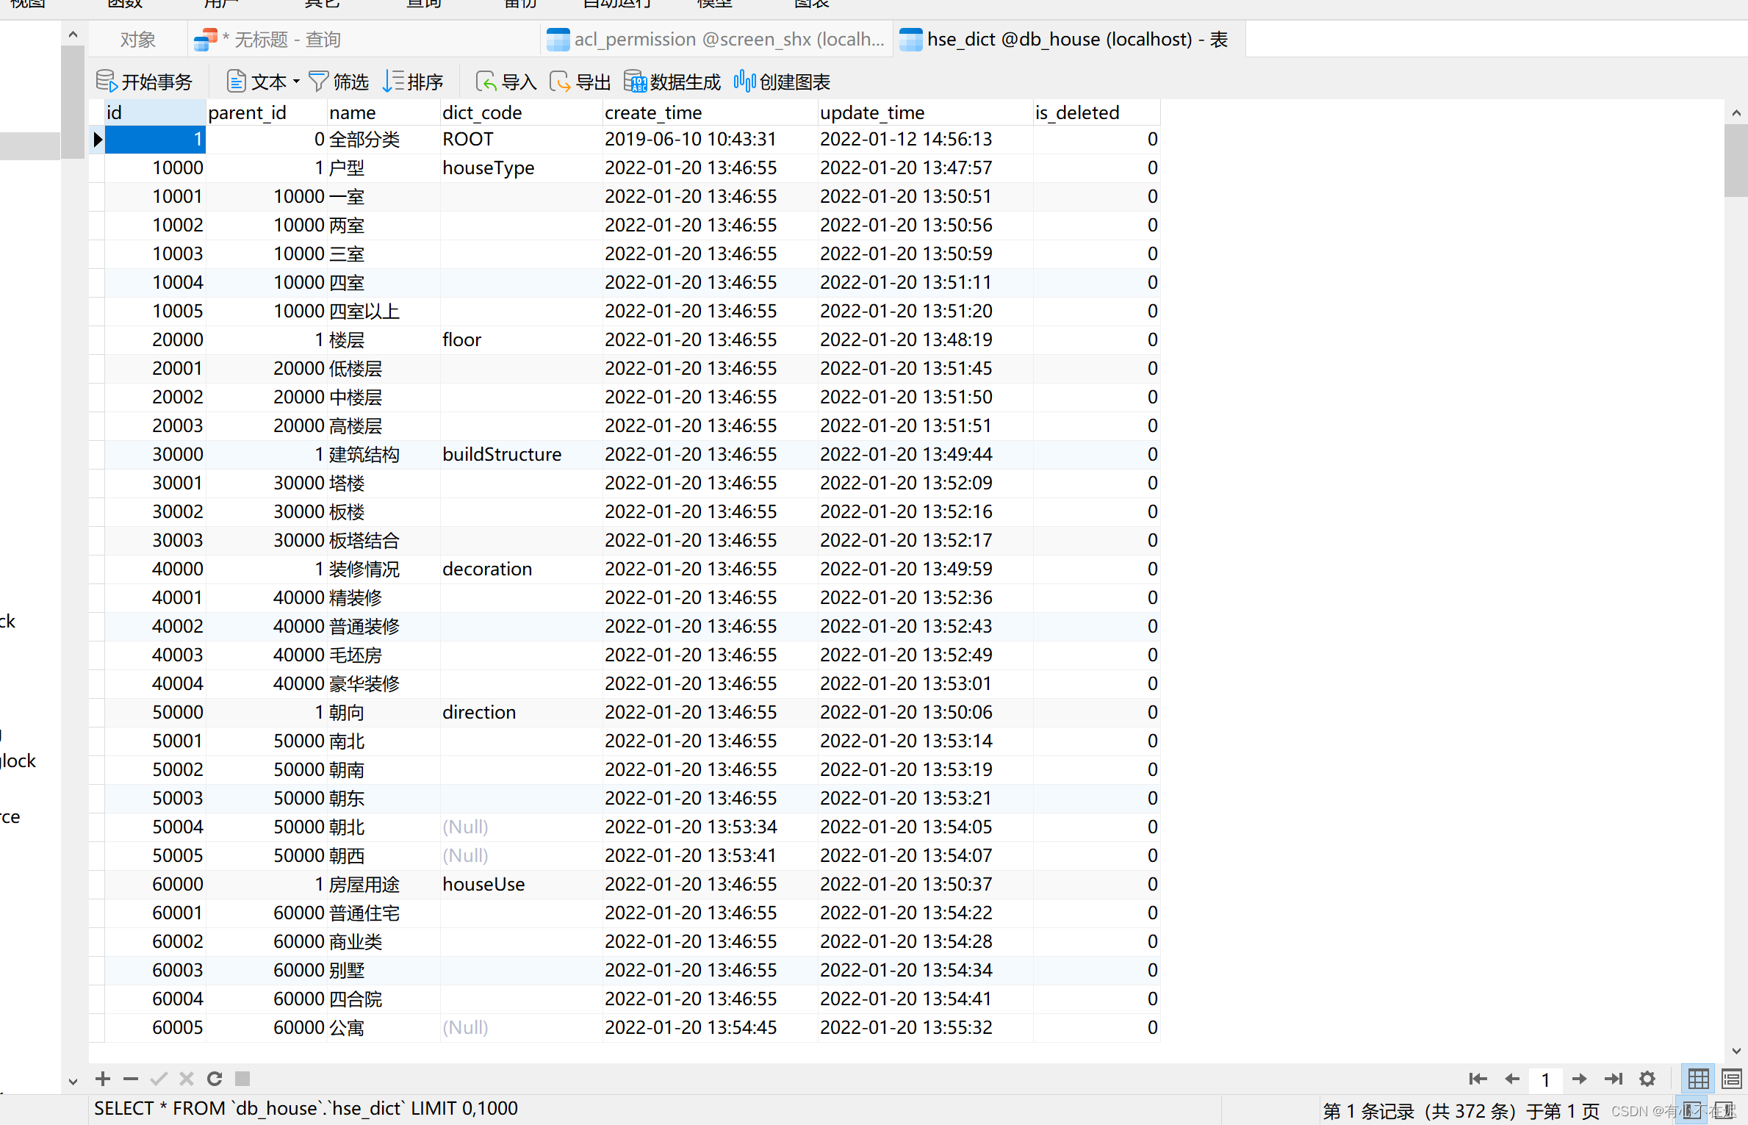Image resolution: width=1748 pixels, height=1125 pixels.
Task: Click the is_deleted column header
Action: coord(1096,112)
